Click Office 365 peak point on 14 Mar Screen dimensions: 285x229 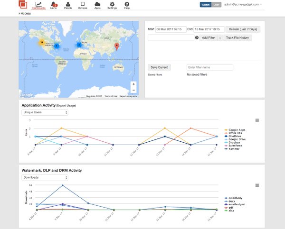(190, 128)
